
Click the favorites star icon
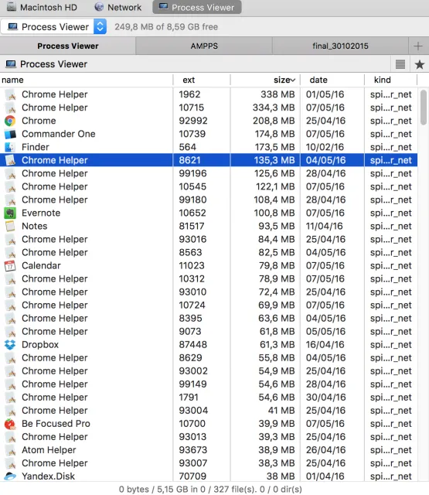(x=419, y=64)
